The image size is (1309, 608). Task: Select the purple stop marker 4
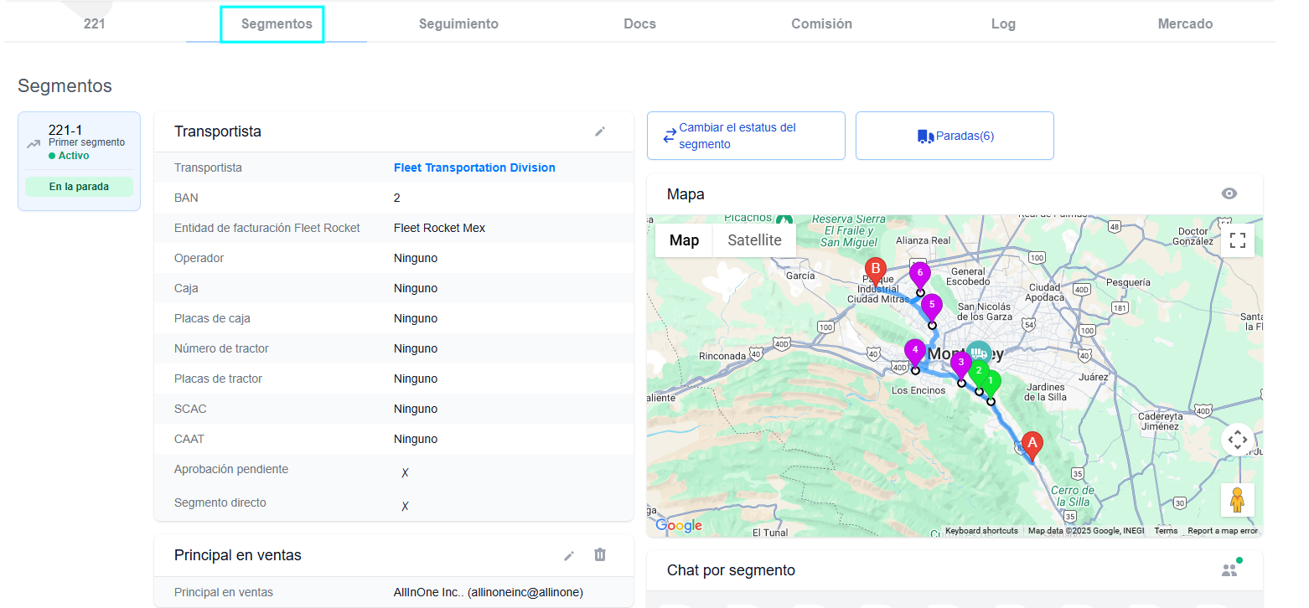pyautogui.click(x=915, y=353)
